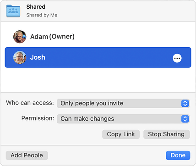Screen dimensions: 196x166
Task: Click the Shared by Me subtitle
Action: click(42, 15)
